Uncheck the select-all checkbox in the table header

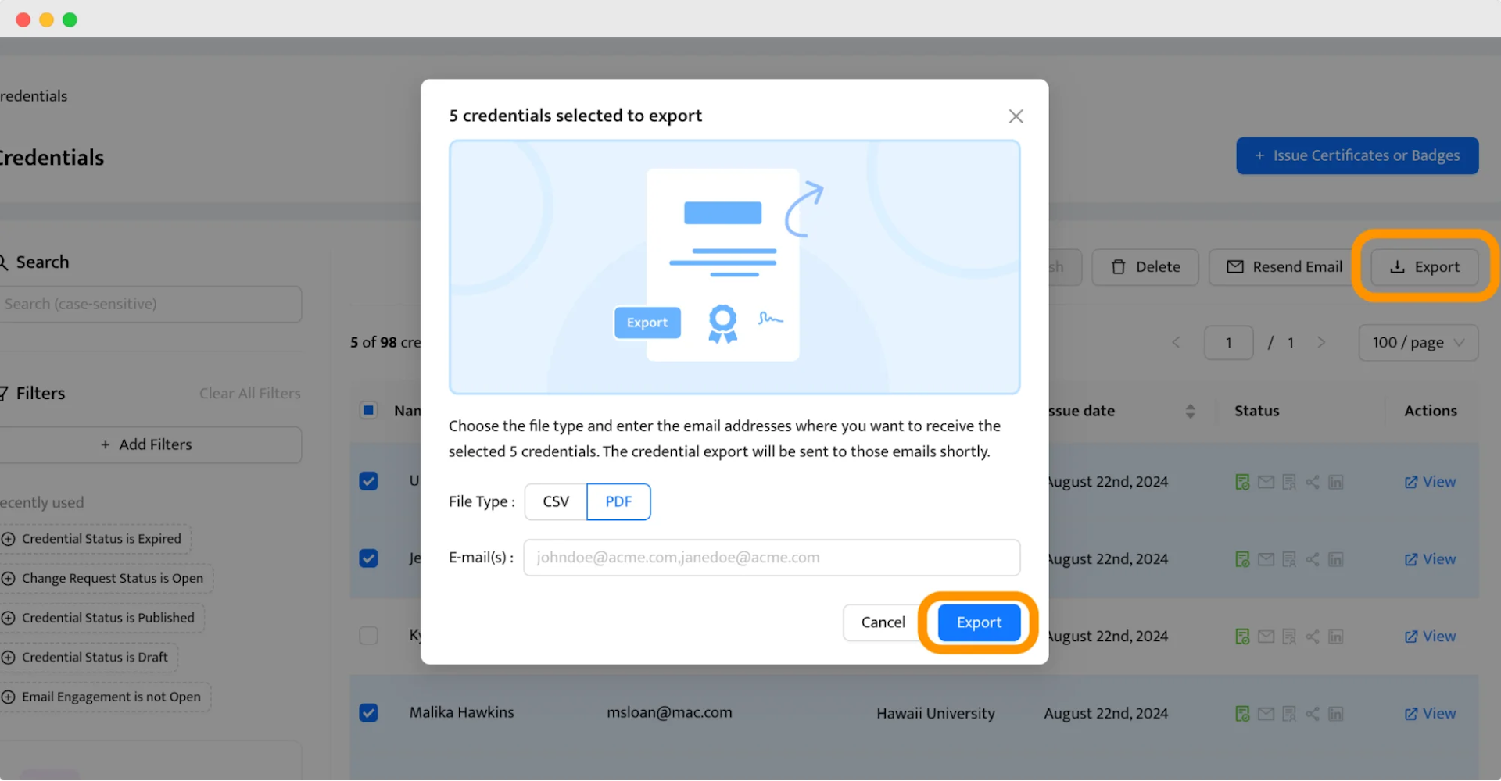[x=368, y=410]
